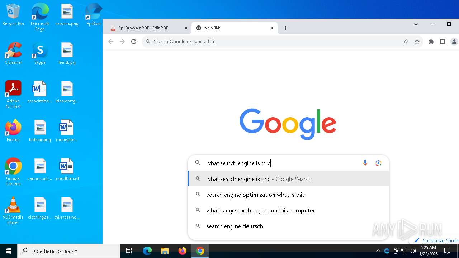459x258 pixels.
Task: Switch to Epi Browser PDF tab
Action: (149, 28)
